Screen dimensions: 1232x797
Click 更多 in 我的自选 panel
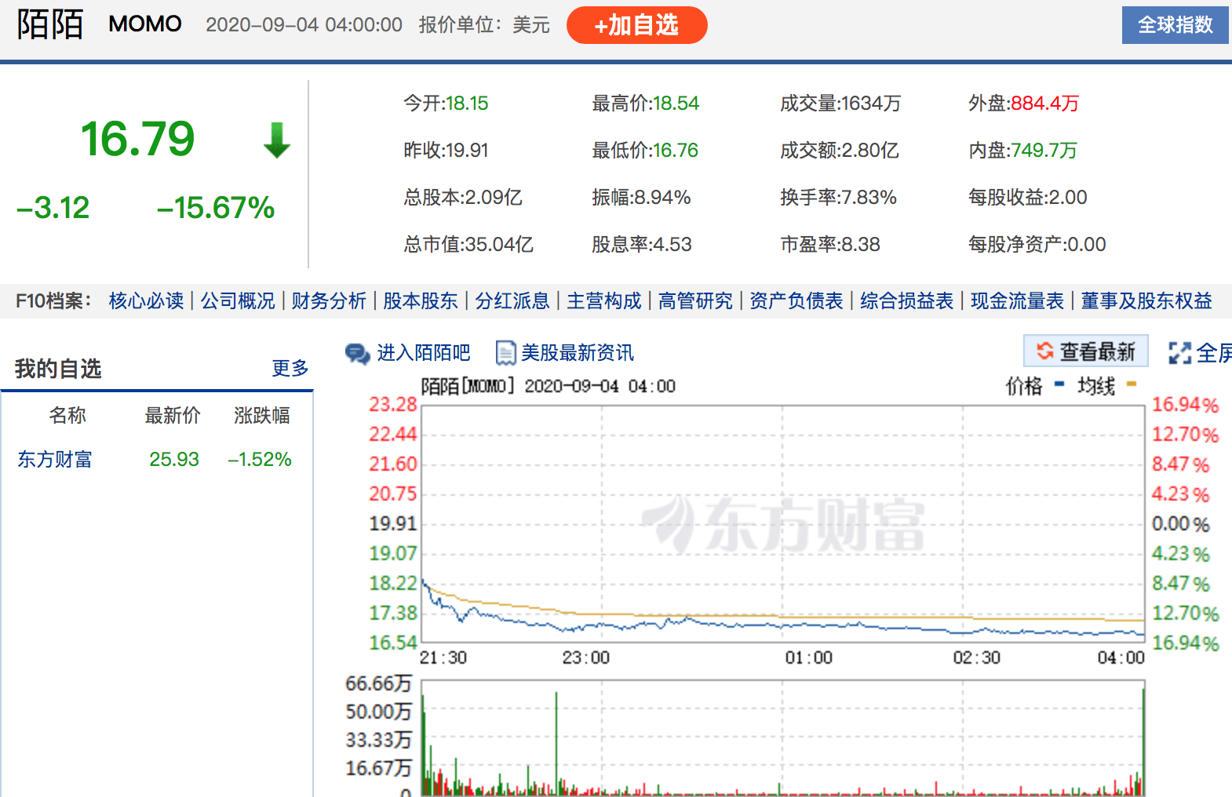coord(290,369)
